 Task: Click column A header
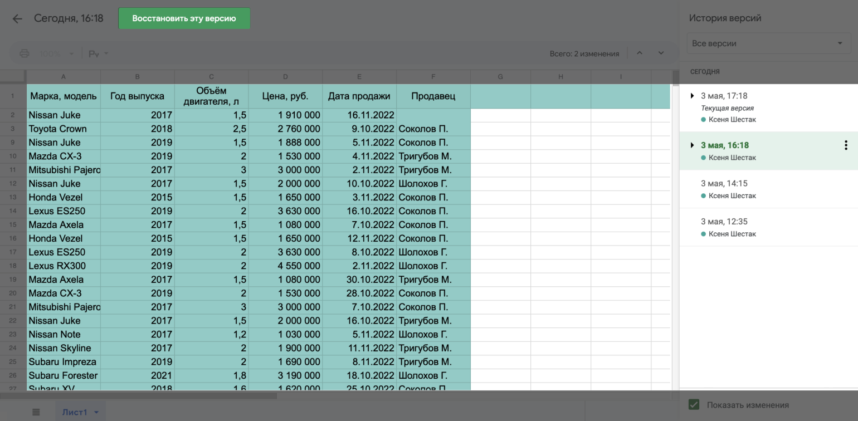(64, 77)
